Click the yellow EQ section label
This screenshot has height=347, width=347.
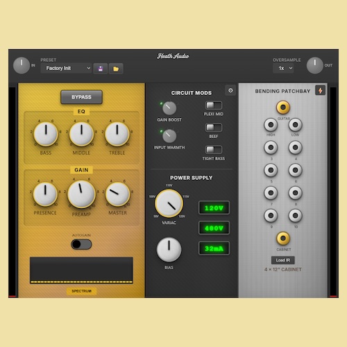coord(81,112)
